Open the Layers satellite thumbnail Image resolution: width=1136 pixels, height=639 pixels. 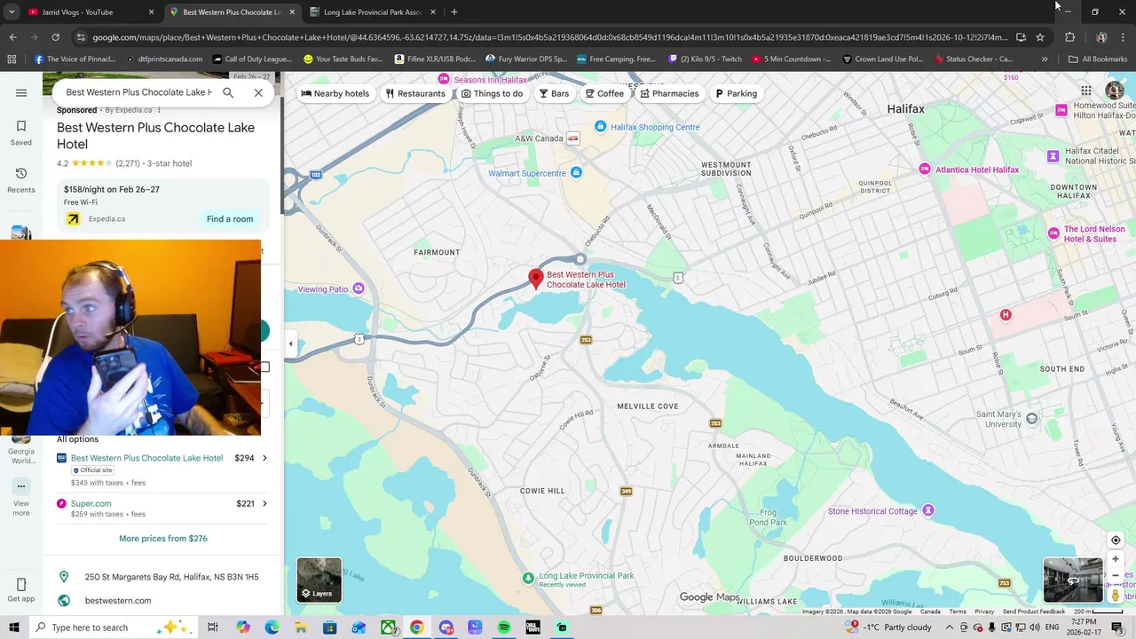(319, 580)
